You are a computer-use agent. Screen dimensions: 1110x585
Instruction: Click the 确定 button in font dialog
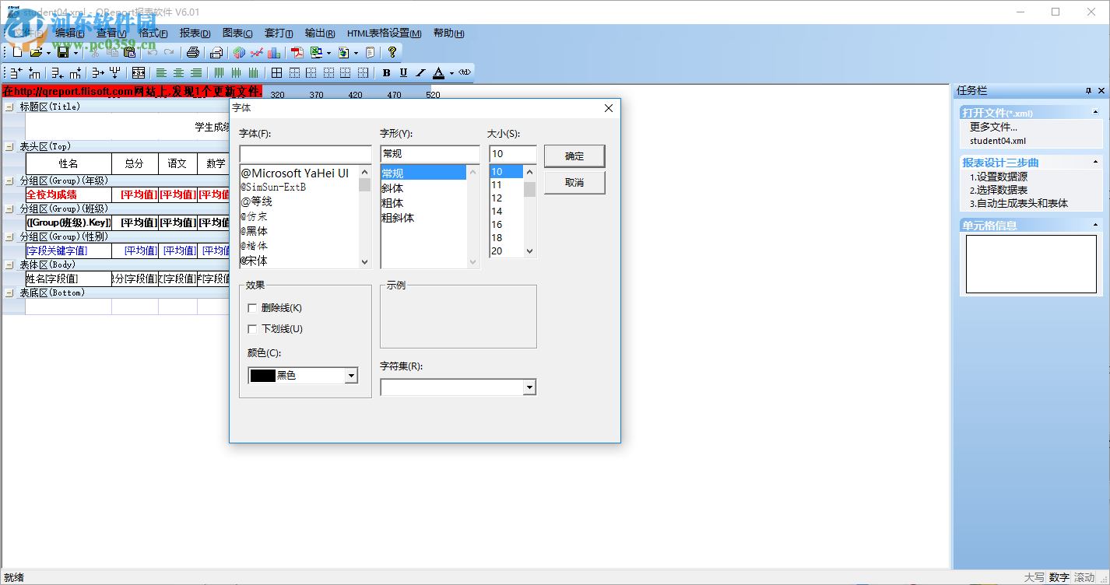[x=574, y=156]
